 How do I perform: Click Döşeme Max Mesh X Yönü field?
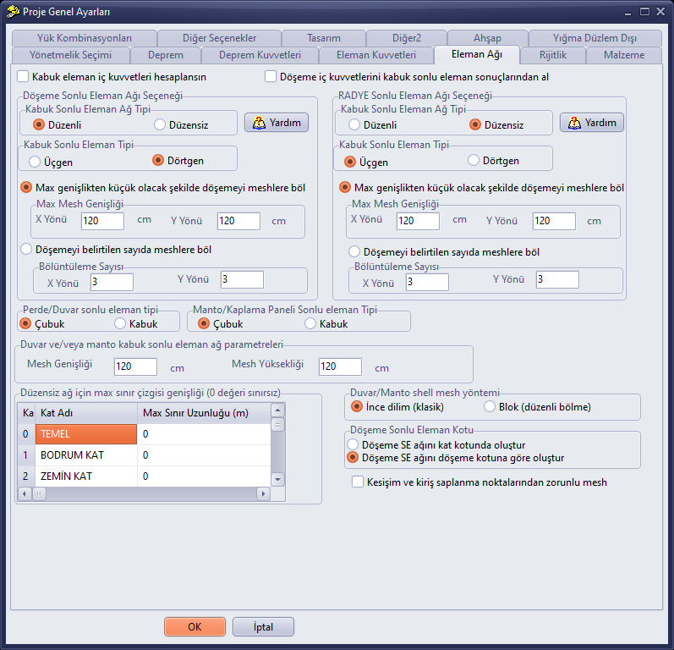coord(102,221)
